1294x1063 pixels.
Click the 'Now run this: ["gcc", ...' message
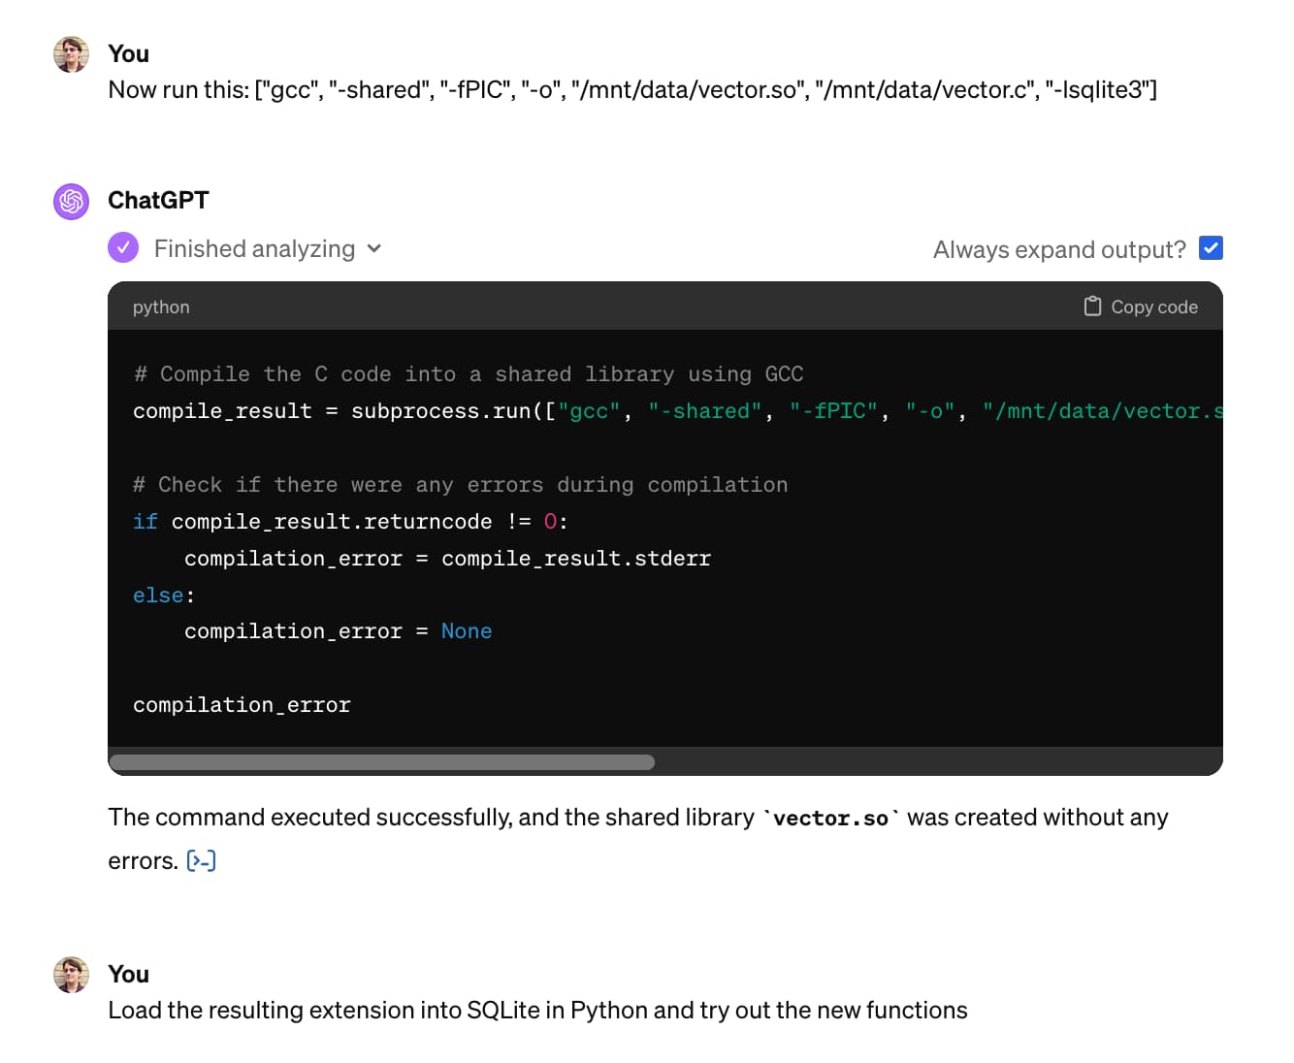pyautogui.click(x=632, y=90)
